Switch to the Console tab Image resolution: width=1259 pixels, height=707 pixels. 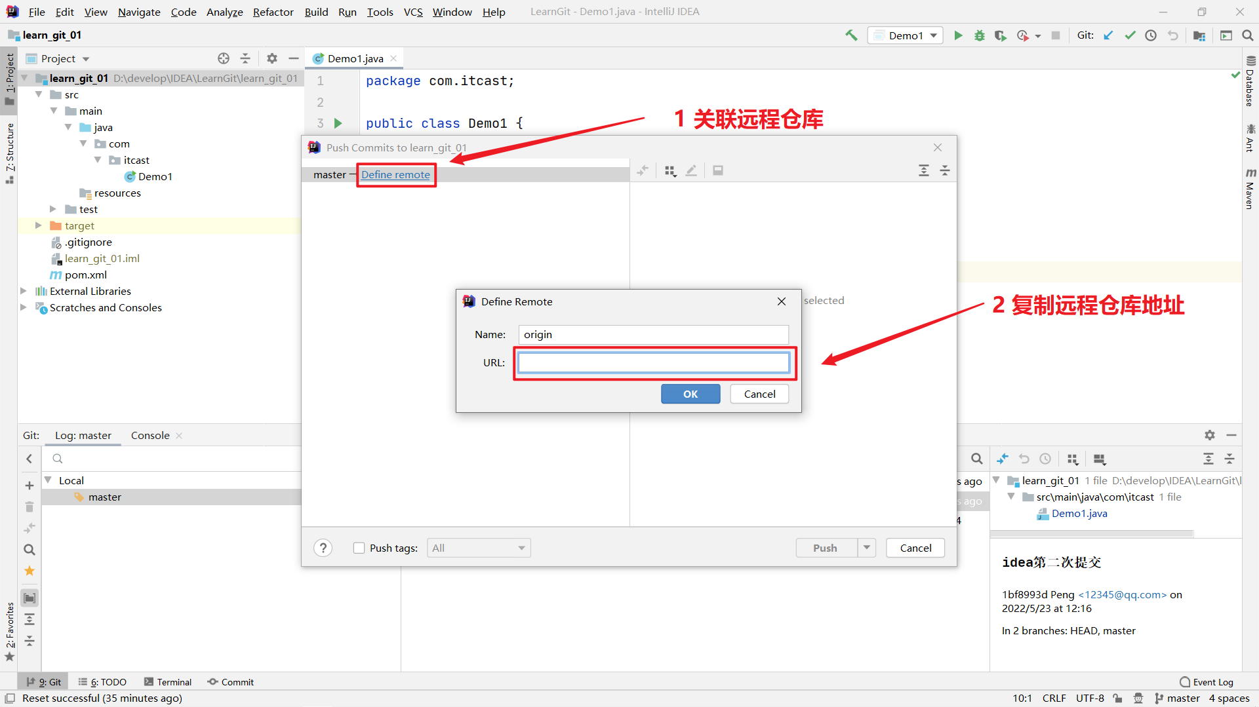click(x=150, y=435)
